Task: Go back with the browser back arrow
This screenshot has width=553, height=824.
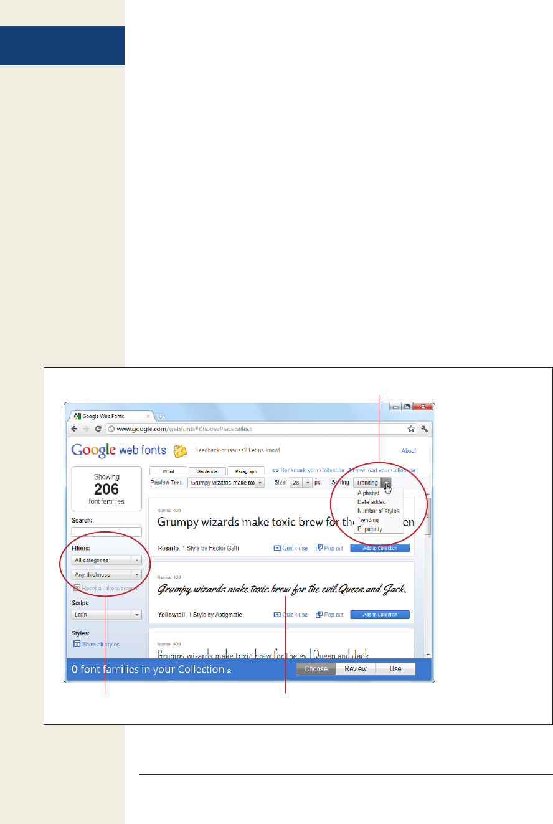Action: click(x=75, y=429)
